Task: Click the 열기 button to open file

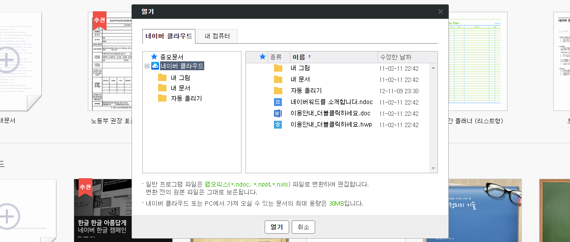Action: click(x=276, y=227)
